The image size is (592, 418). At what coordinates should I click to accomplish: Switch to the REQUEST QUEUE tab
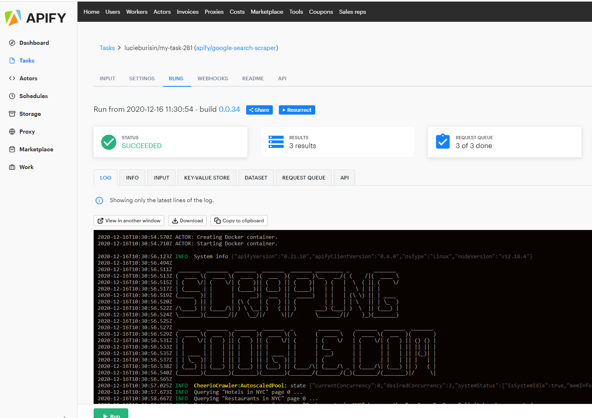pyautogui.click(x=304, y=178)
